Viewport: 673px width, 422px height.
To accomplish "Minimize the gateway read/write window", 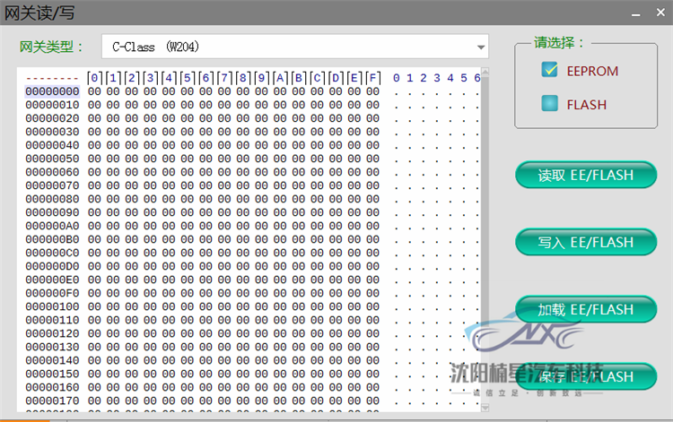I will click(636, 13).
